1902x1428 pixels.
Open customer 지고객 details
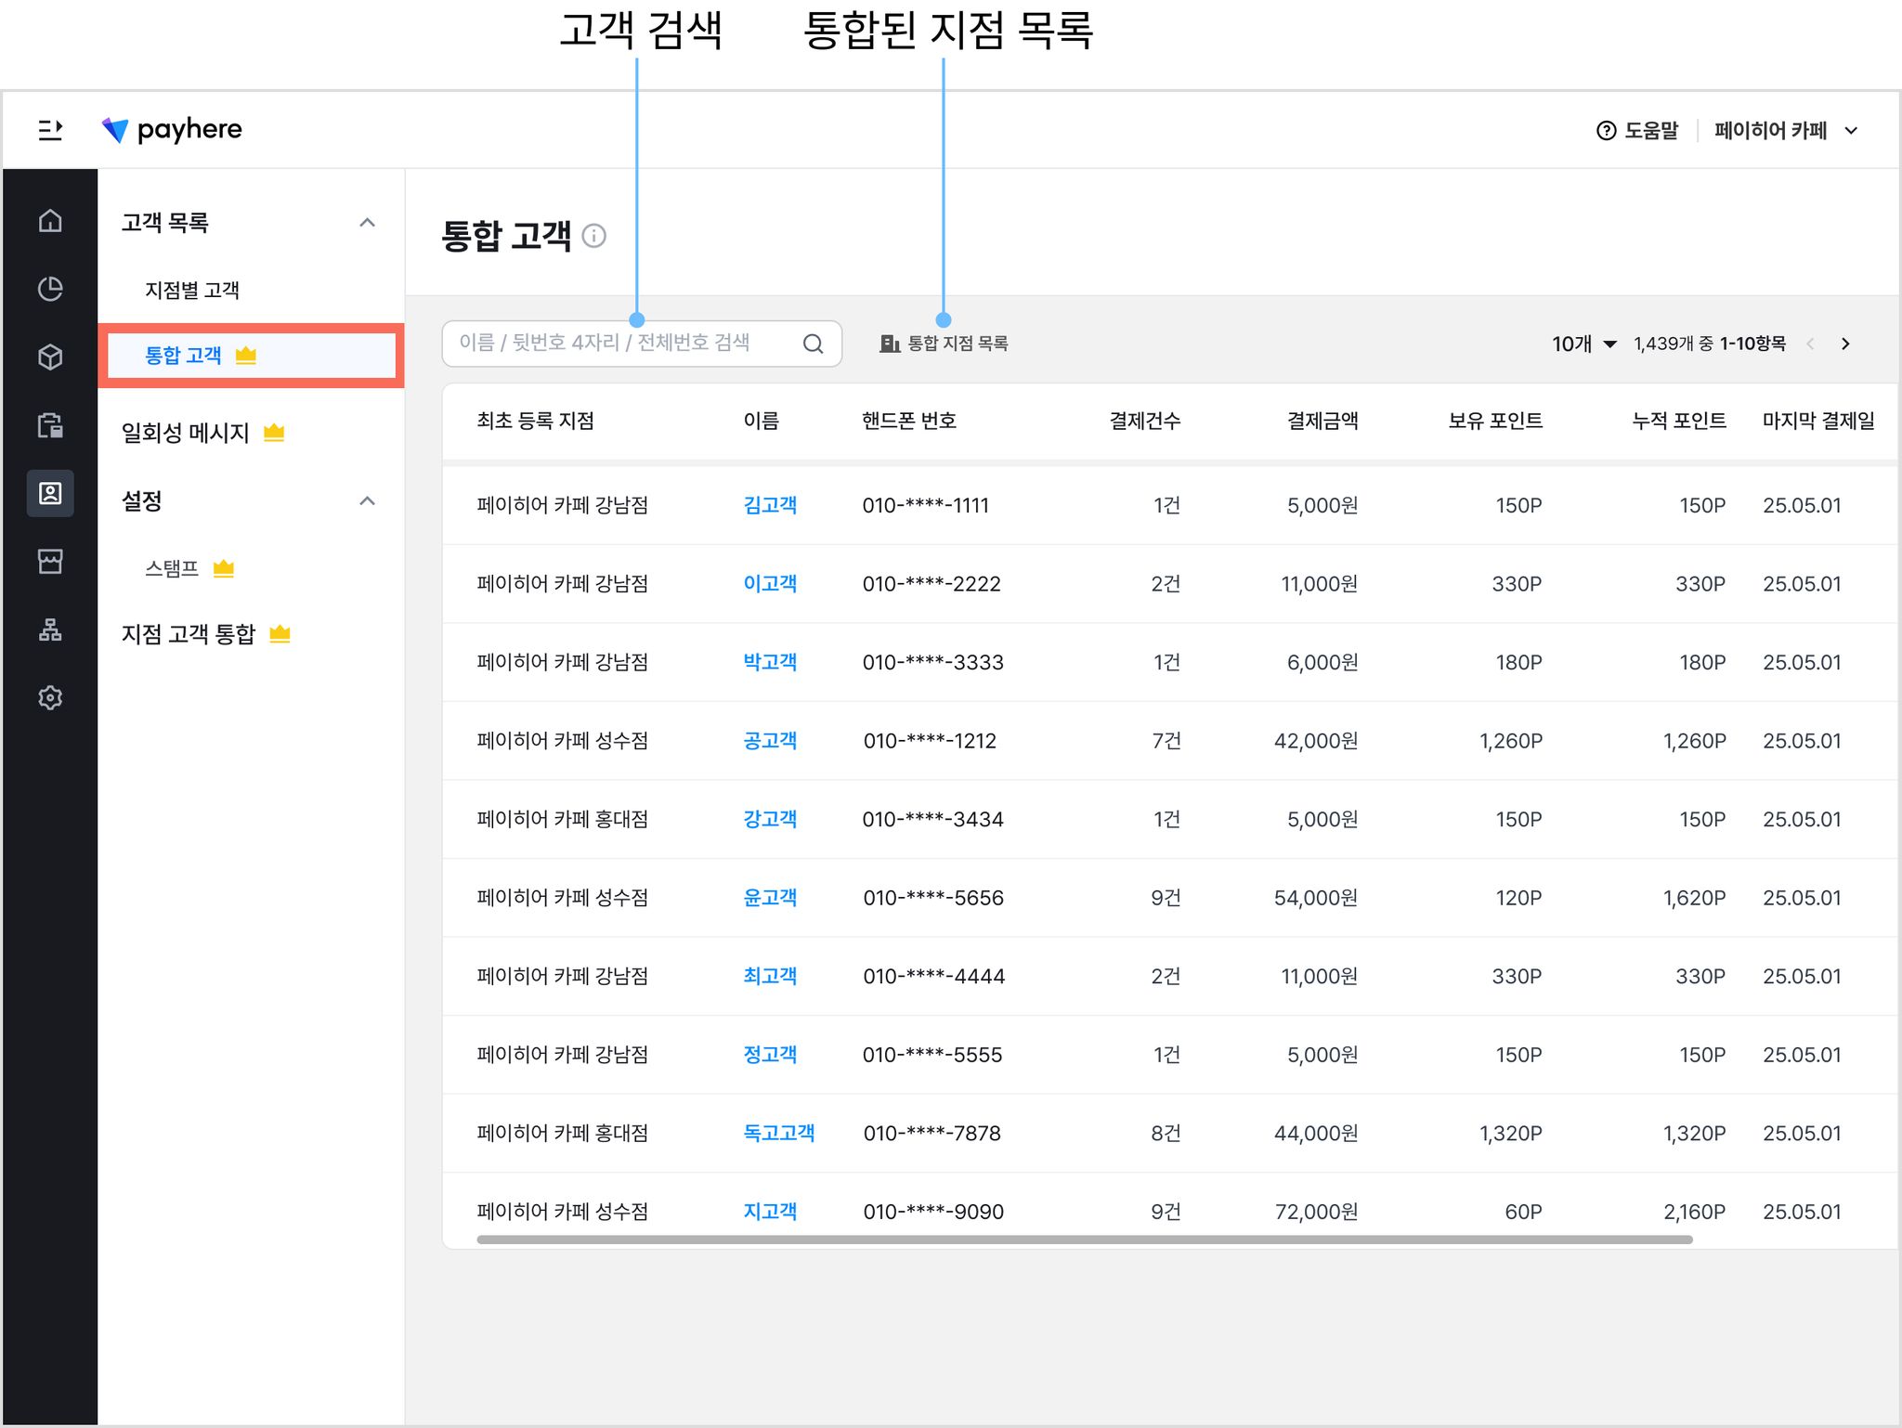pos(770,1212)
